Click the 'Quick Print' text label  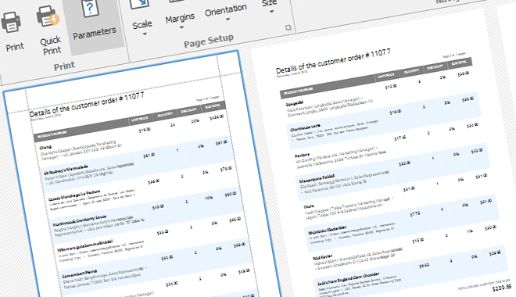(51, 45)
